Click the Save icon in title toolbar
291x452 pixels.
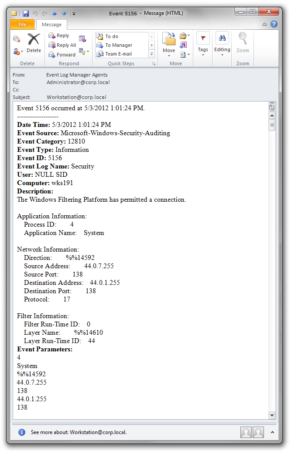(26, 14)
